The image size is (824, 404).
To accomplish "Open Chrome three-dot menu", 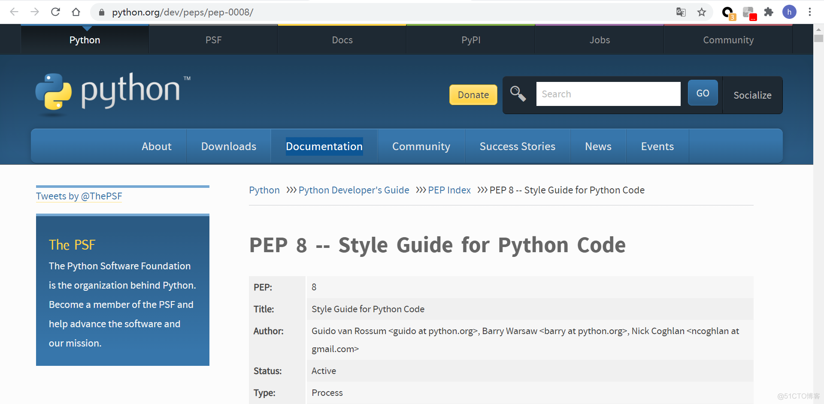I will coord(810,12).
